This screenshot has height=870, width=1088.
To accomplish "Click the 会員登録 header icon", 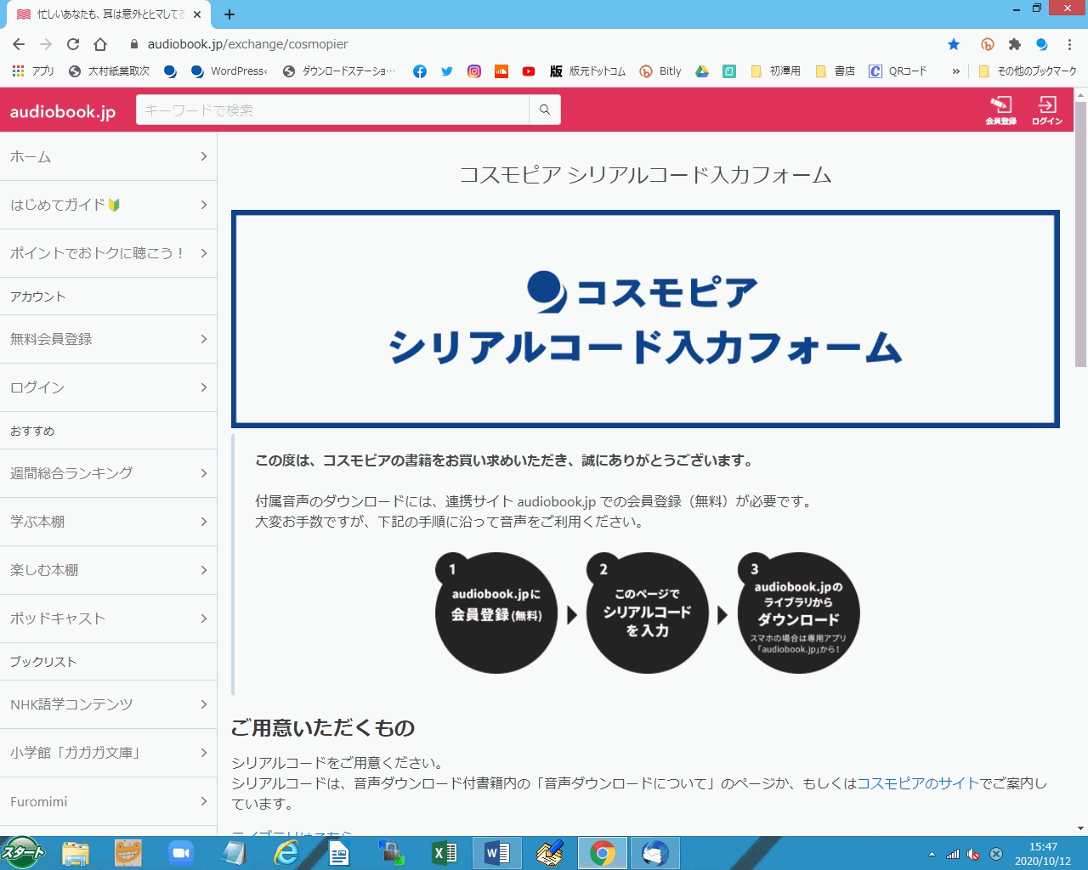I will point(1000,110).
